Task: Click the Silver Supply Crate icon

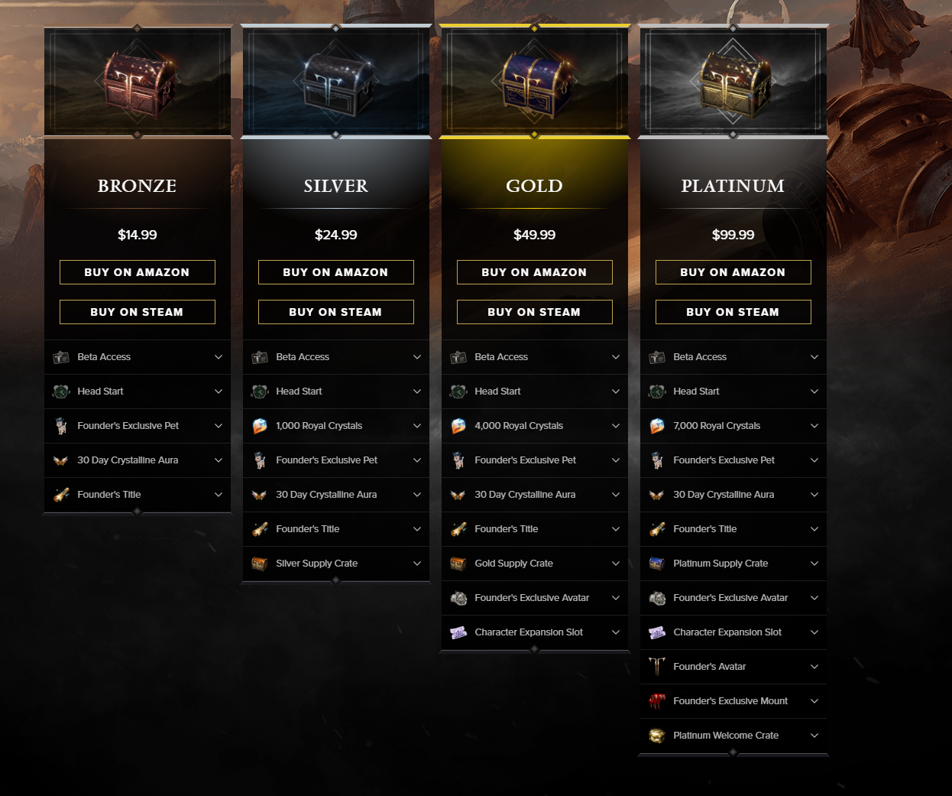Action: pyautogui.click(x=260, y=564)
